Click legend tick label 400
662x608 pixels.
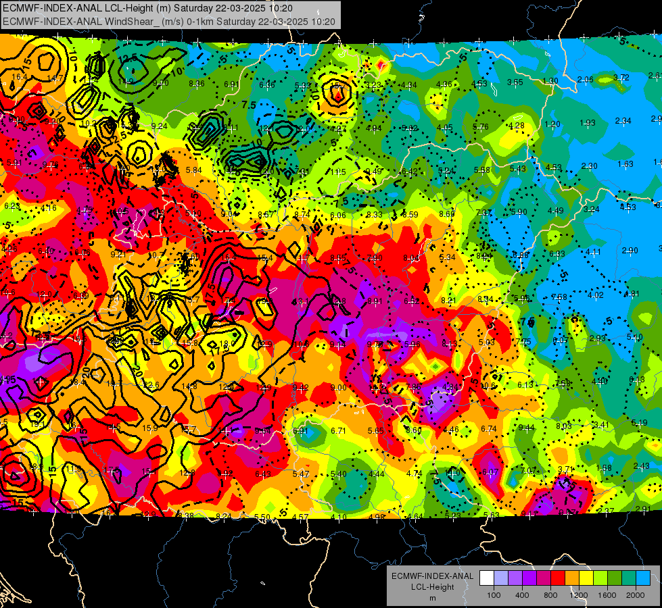coord(522,595)
